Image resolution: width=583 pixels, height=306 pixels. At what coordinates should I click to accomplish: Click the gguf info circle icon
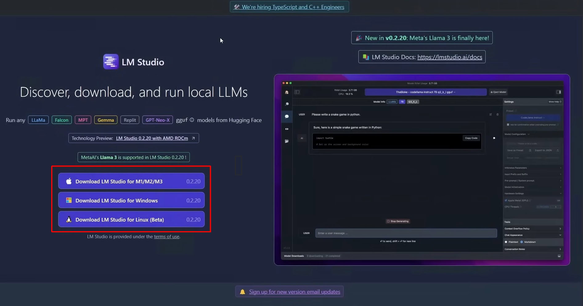[192, 120]
